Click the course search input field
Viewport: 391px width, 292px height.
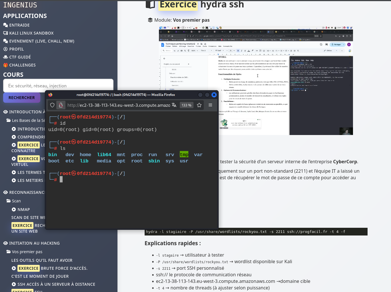[58, 86]
